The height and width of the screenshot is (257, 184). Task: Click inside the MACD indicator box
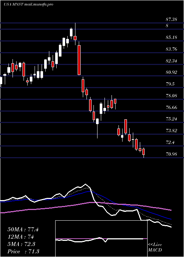101,239
